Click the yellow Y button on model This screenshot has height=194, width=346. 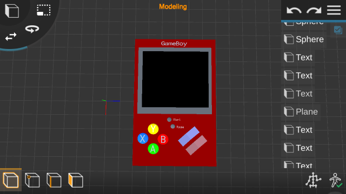tap(153, 129)
